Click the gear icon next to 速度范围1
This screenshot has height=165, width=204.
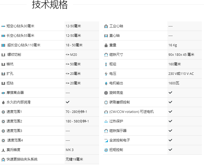point(3,112)
